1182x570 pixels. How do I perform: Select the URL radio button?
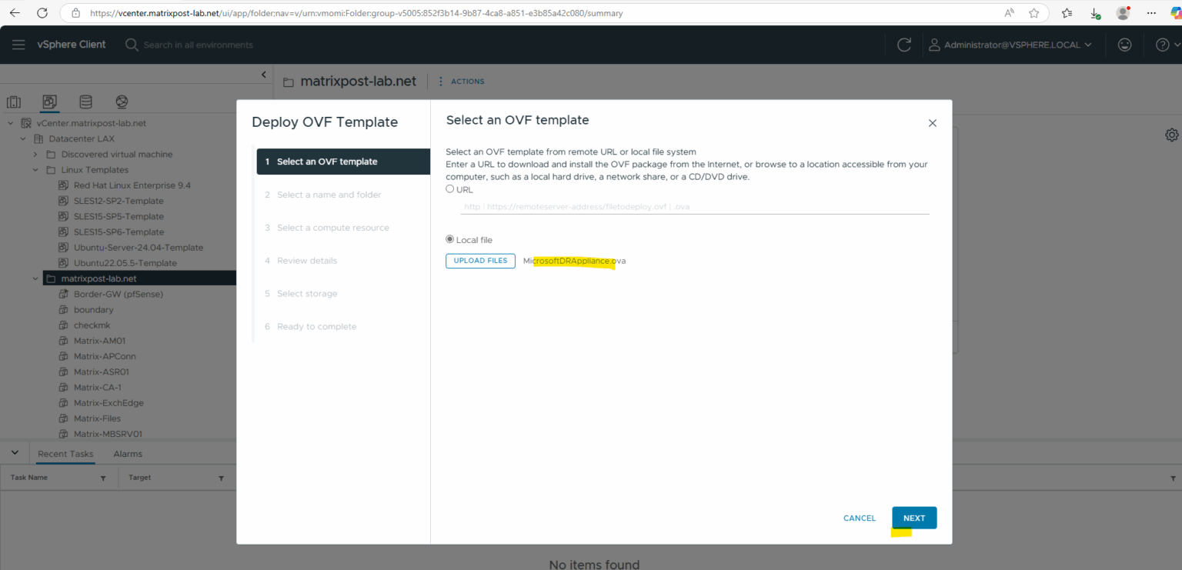tap(449, 188)
